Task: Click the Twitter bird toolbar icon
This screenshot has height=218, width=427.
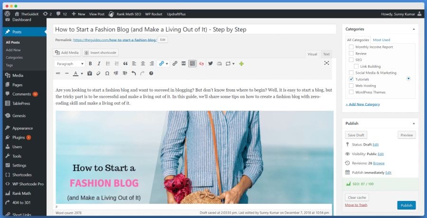Action: click(211, 63)
